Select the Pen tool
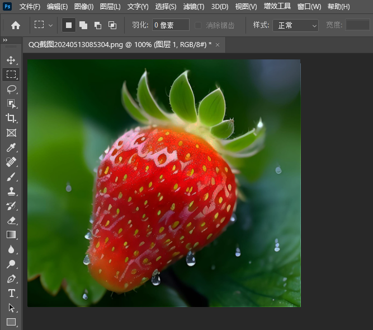The height and width of the screenshot is (330, 373). [11, 278]
